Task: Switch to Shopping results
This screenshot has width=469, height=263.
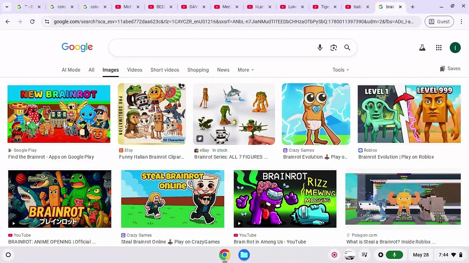Action: (198, 70)
